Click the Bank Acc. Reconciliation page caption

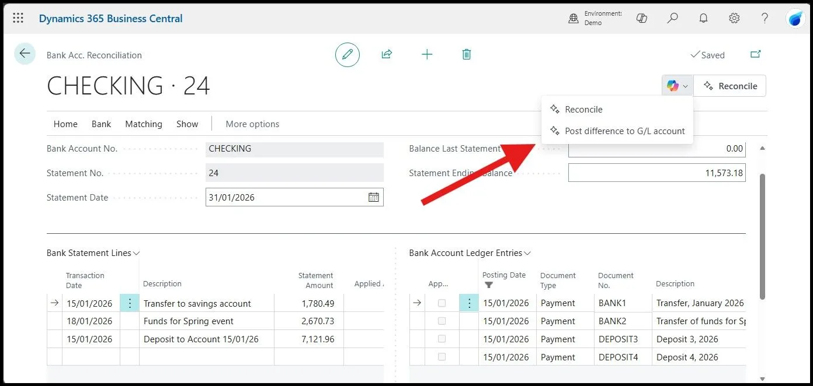(x=94, y=55)
